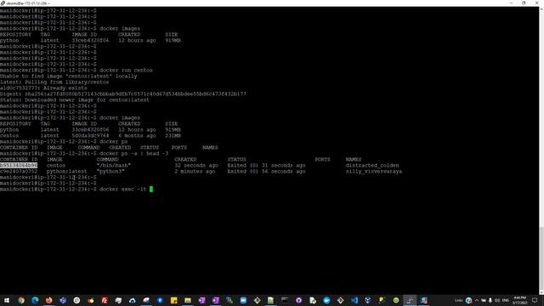Click the container name silly_visvesvaraya

(x=374, y=172)
